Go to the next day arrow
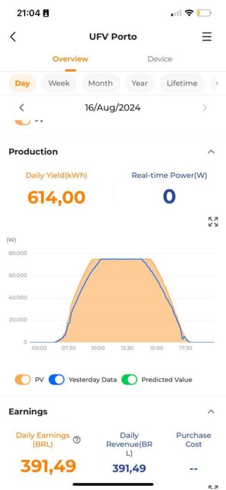Screen dimensions: 226x490 coord(205,108)
